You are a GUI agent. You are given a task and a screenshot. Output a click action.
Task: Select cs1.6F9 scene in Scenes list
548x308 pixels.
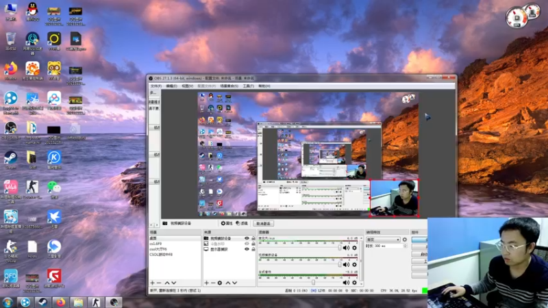click(175, 244)
